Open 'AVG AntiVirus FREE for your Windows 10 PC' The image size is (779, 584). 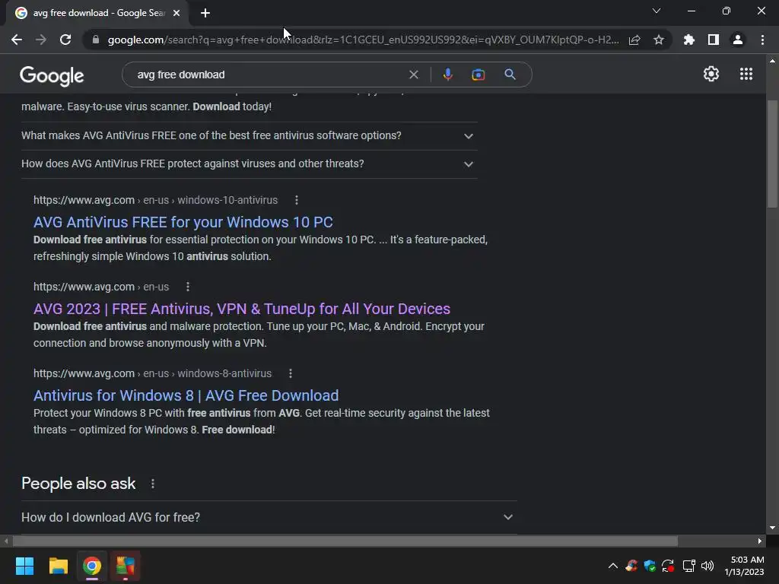click(183, 222)
